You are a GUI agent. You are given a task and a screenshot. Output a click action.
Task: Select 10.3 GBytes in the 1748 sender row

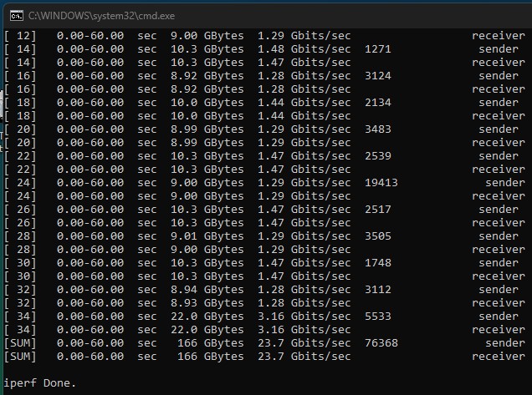click(x=207, y=263)
